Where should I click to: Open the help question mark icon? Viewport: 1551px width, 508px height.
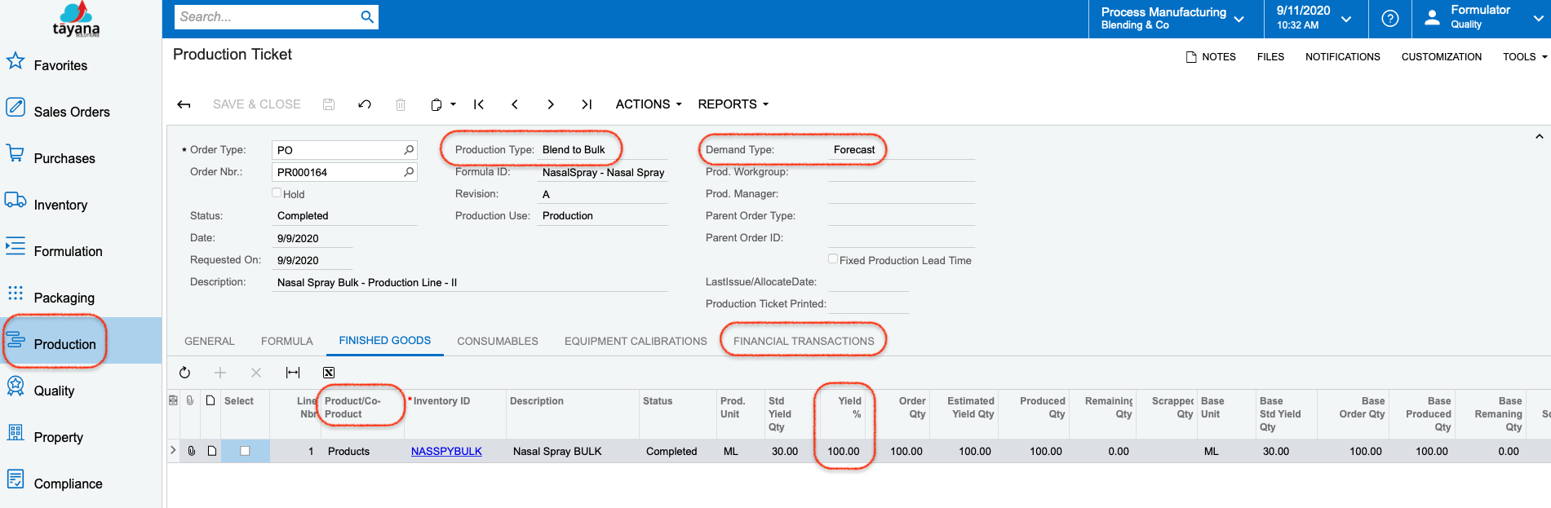(1390, 18)
